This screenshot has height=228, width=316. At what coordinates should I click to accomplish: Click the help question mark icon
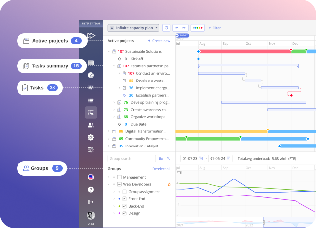coord(91,189)
